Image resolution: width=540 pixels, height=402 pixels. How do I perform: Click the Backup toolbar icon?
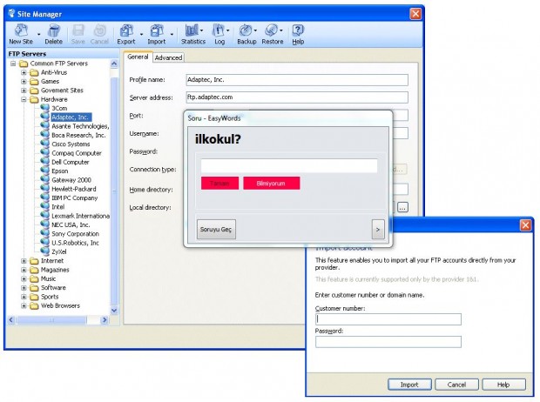tap(246, 30)
